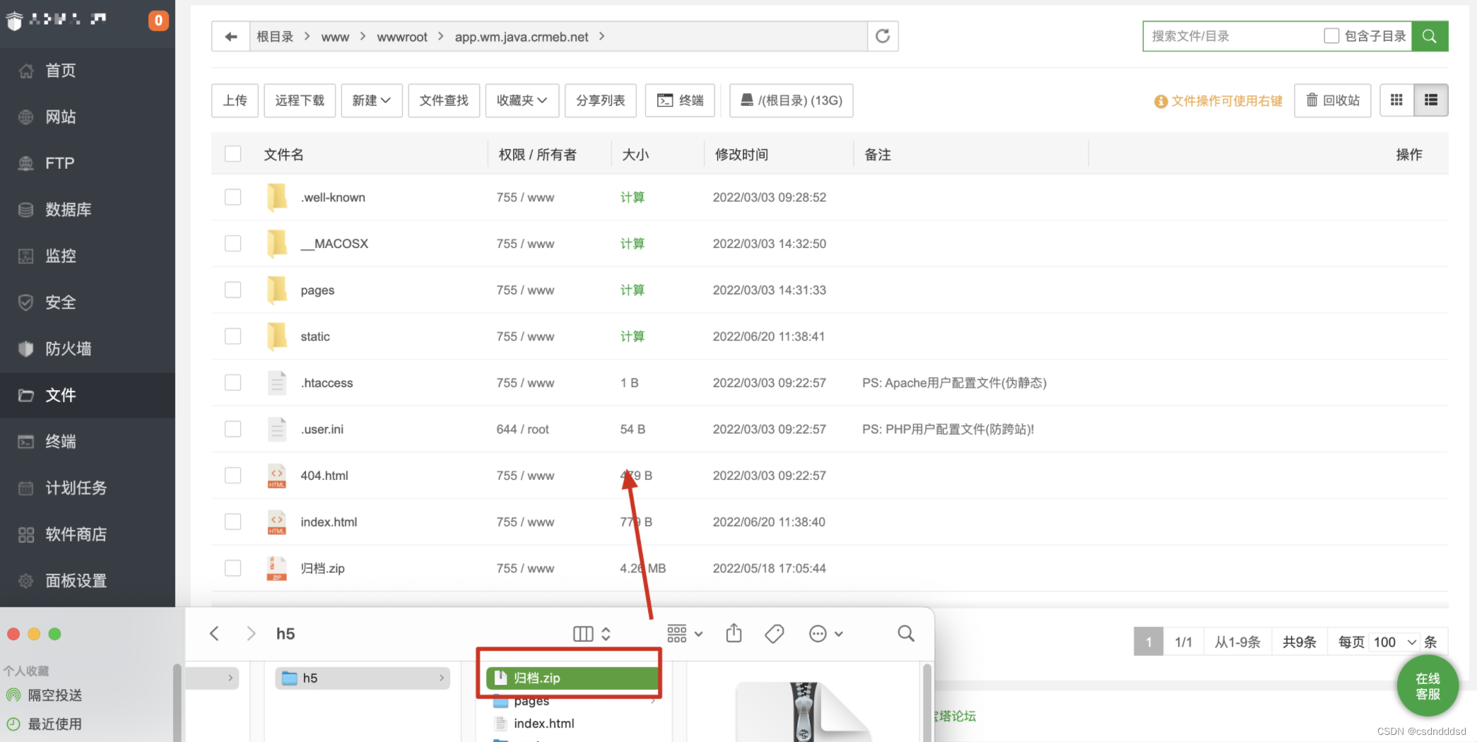Click the /(根目录) (13G) disk button
1477x742 pixels.
(792, 100)
